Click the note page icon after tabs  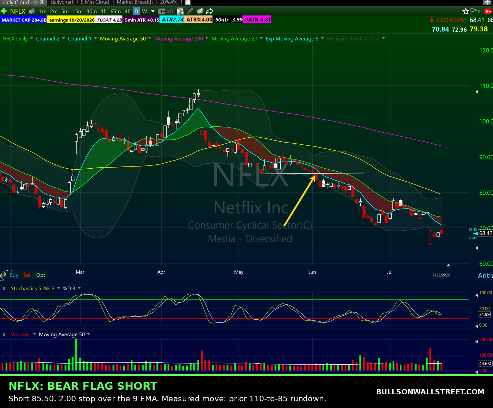(188, 2)
